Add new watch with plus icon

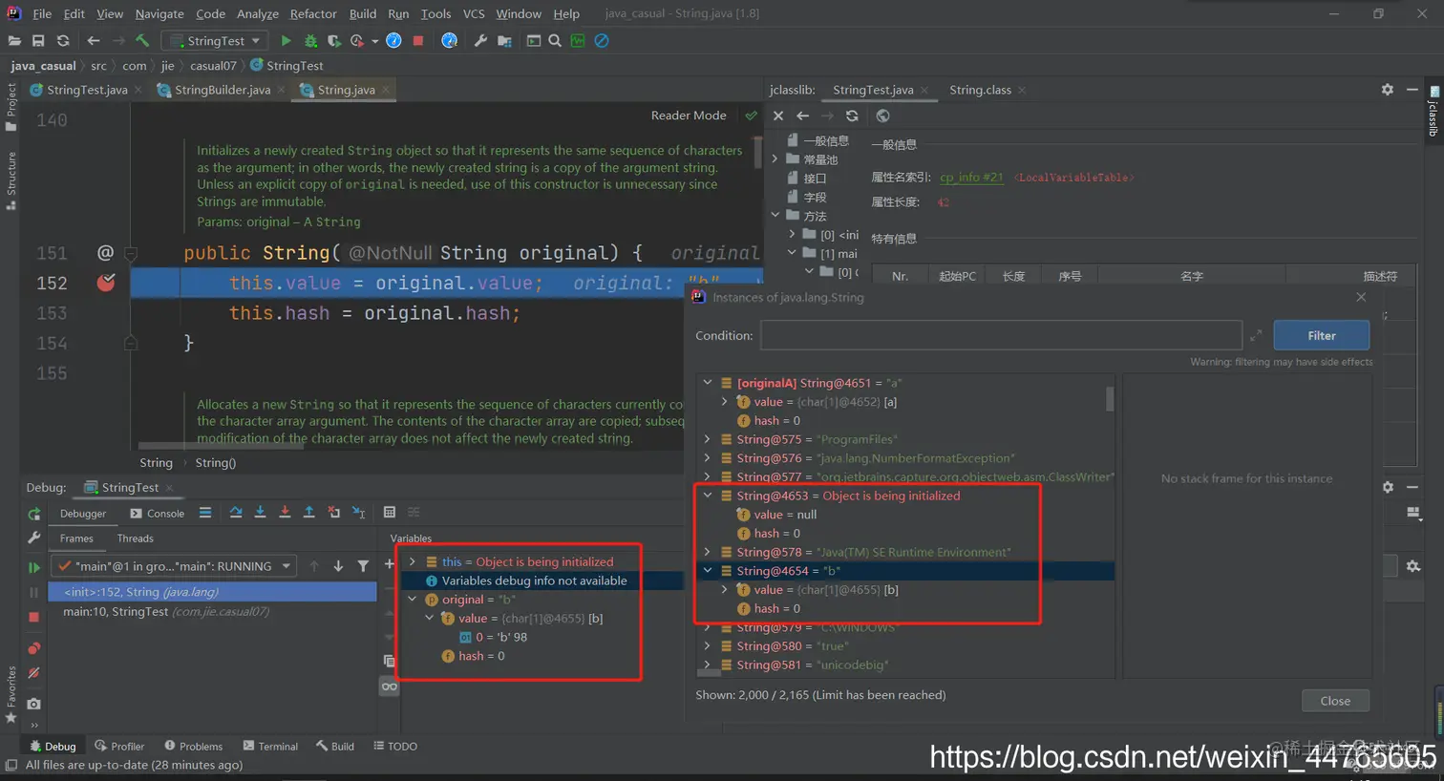coord(389,564)
